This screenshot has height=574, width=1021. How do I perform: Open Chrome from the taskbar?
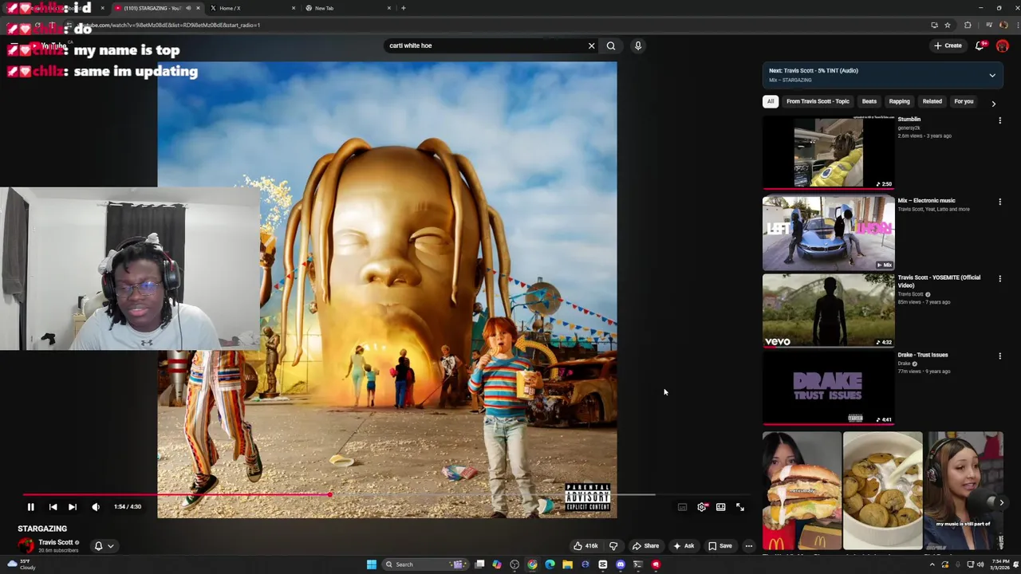(532, 564)
